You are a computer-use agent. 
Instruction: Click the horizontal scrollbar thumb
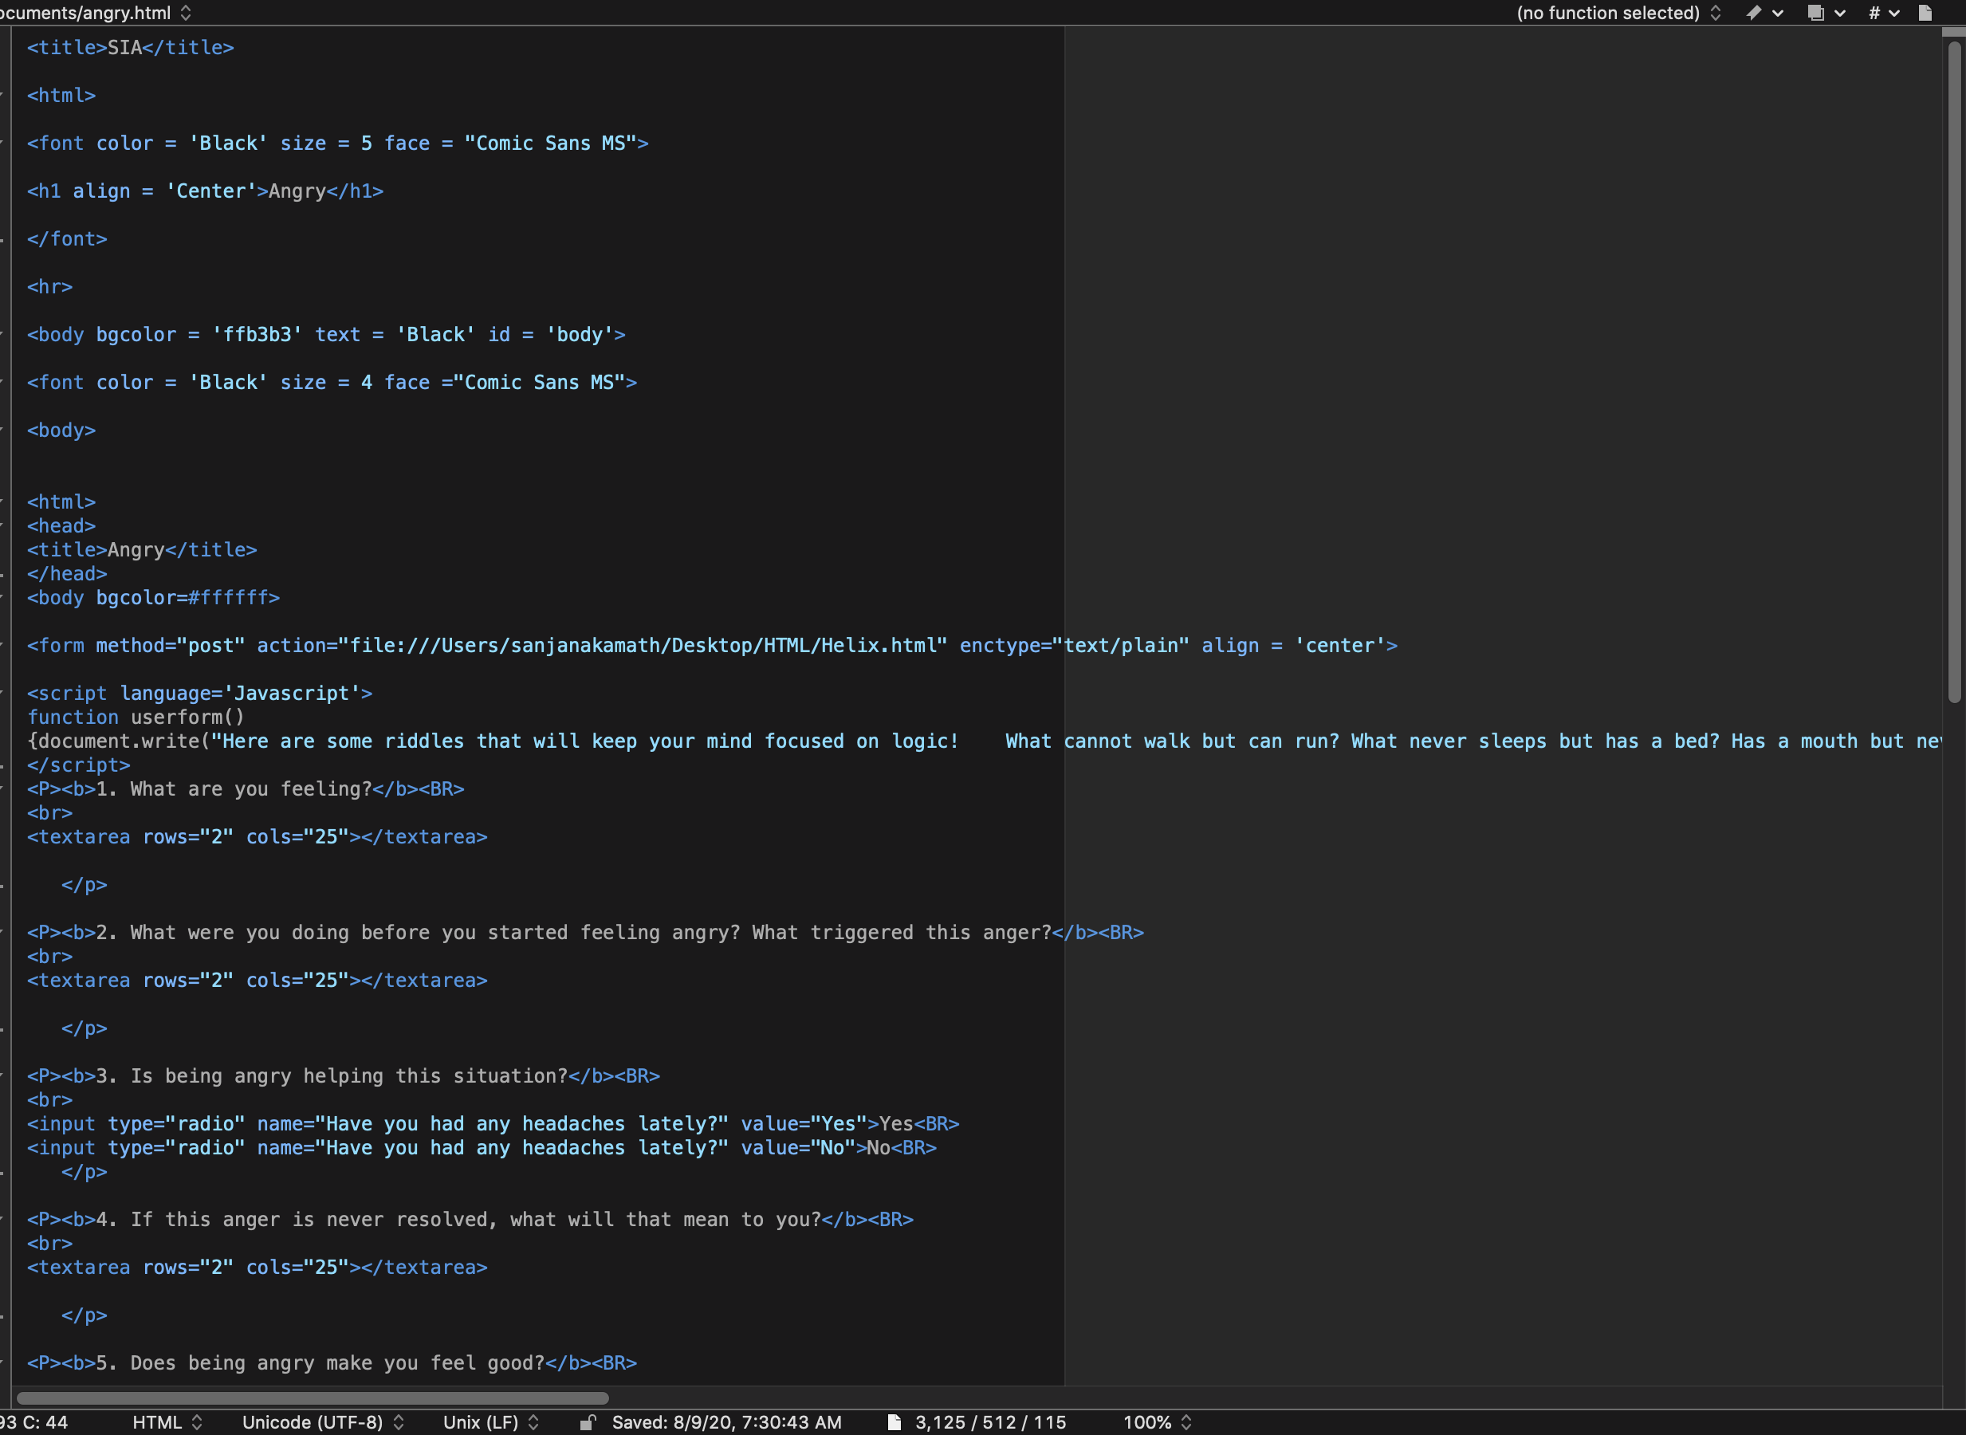point(313,1398)
